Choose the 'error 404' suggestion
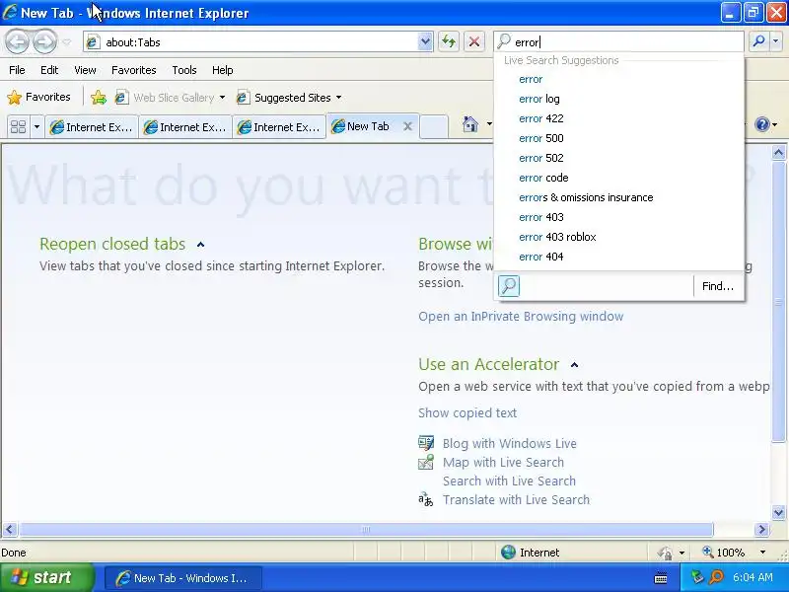This screenshot has width=789, height=592. (x=618, y=257)
